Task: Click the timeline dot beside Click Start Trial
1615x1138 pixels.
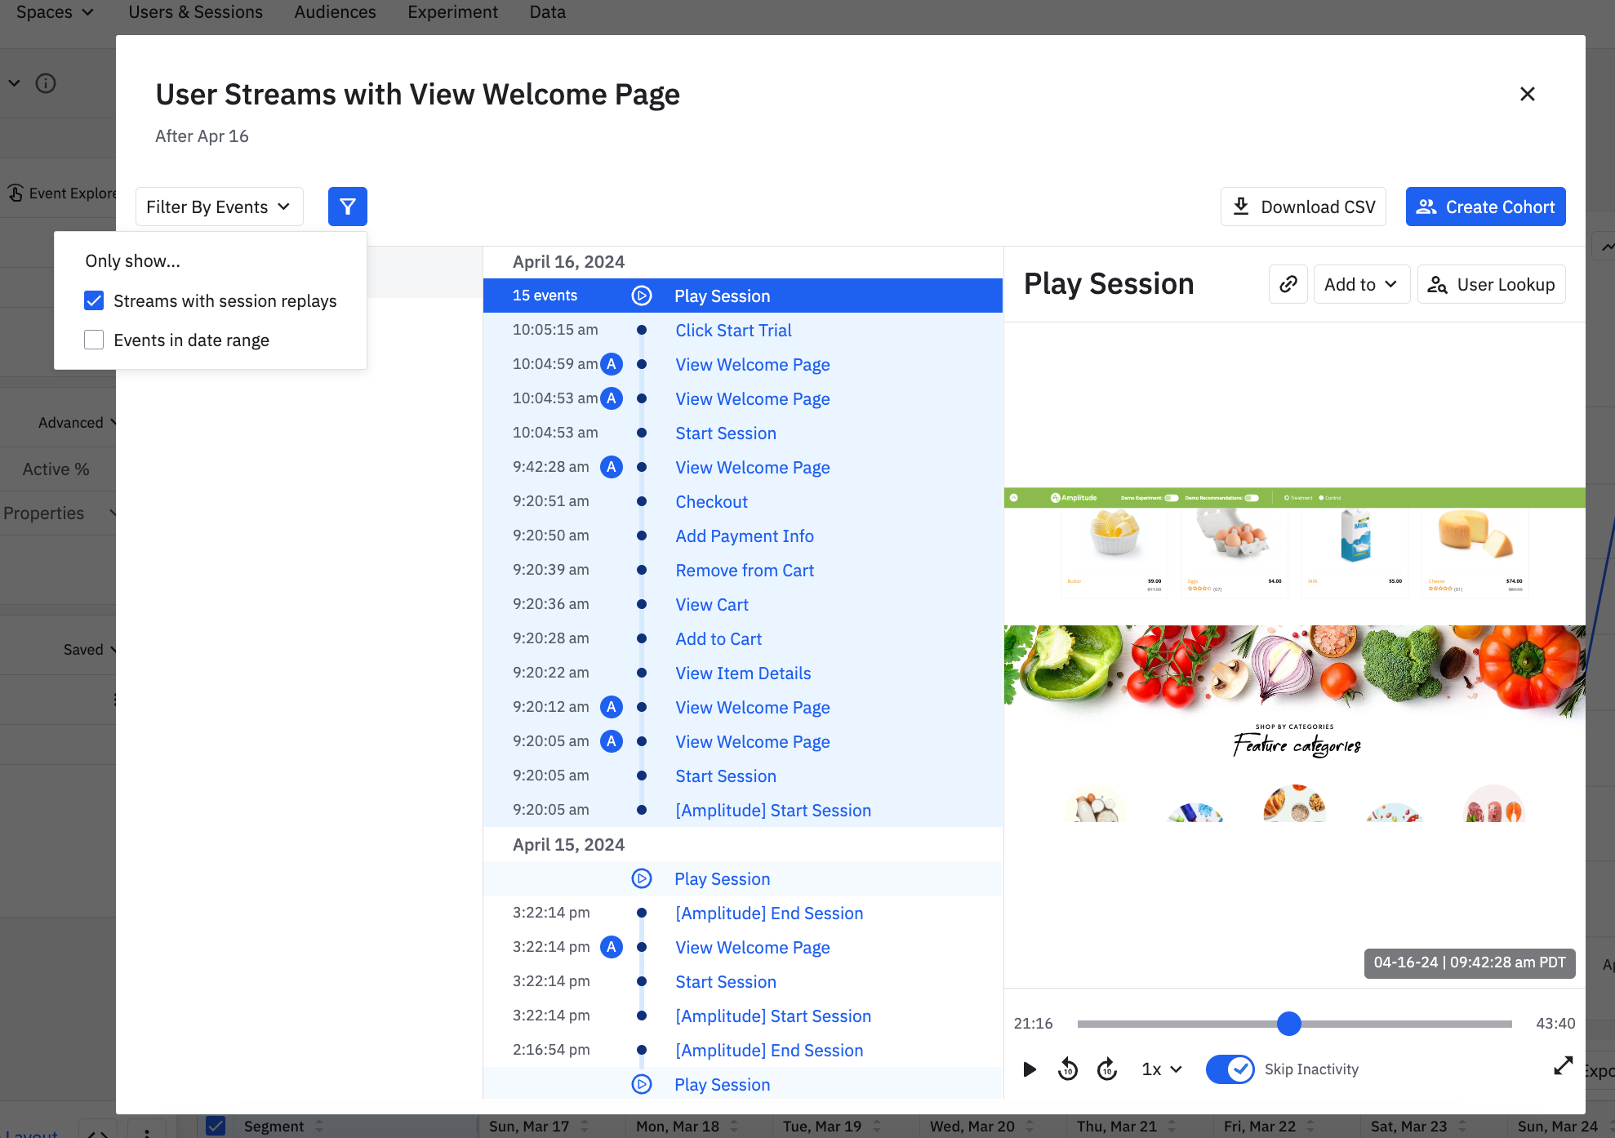Action: (x=642, y=330)
